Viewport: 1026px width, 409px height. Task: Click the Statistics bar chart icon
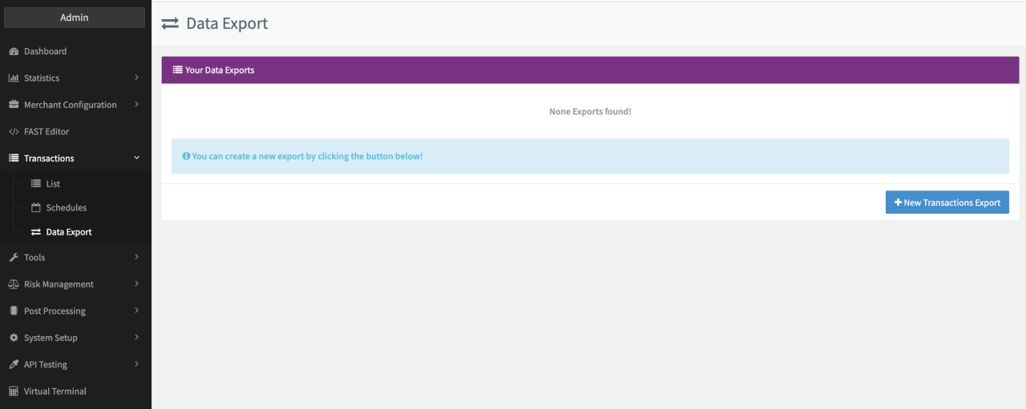click(x=14, y=78)
